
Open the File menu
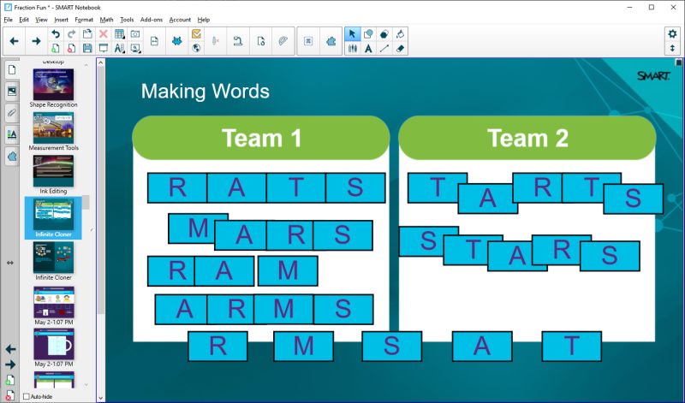[x=9, y=20]
